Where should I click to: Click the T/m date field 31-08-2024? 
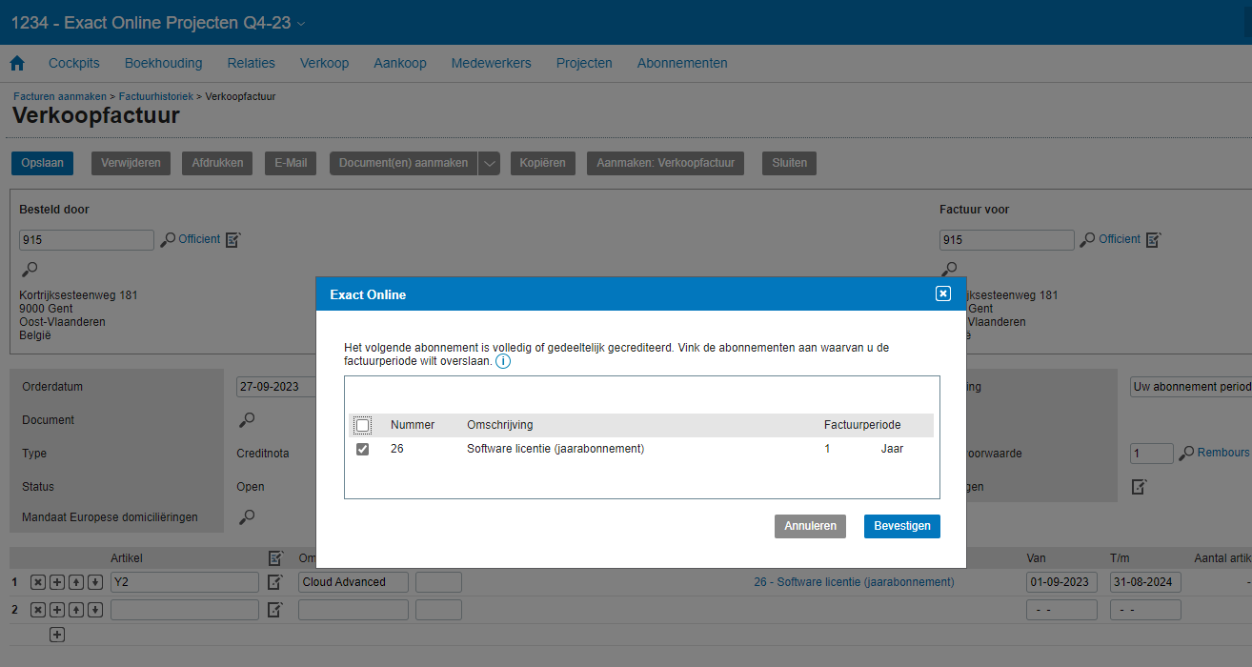(1145, 582)
